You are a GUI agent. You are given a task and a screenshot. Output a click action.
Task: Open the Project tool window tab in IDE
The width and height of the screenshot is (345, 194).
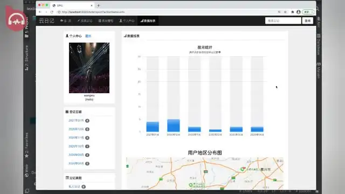[x=26, y=27]
